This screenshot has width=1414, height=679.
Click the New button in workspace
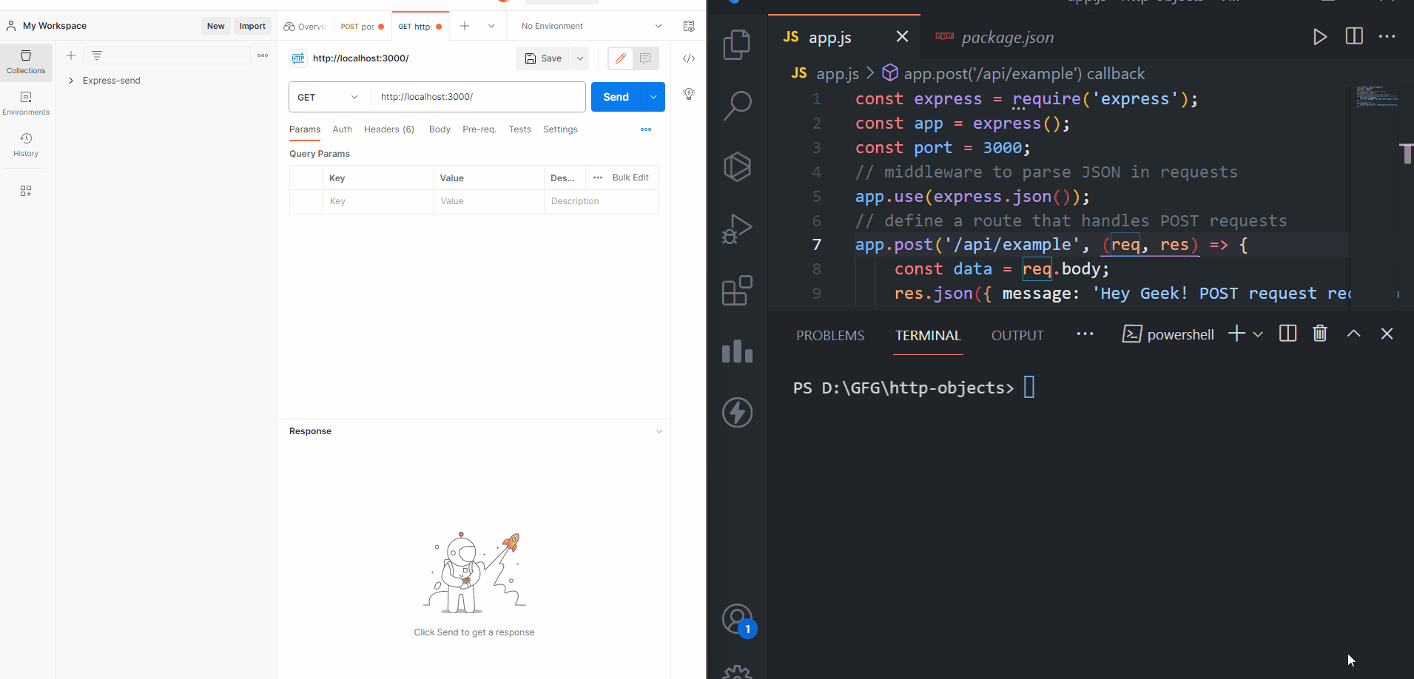[216, 26]
